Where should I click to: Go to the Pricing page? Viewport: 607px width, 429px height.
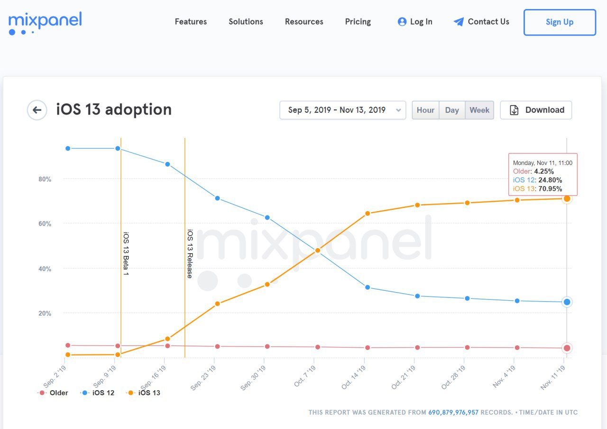(358, 22)
